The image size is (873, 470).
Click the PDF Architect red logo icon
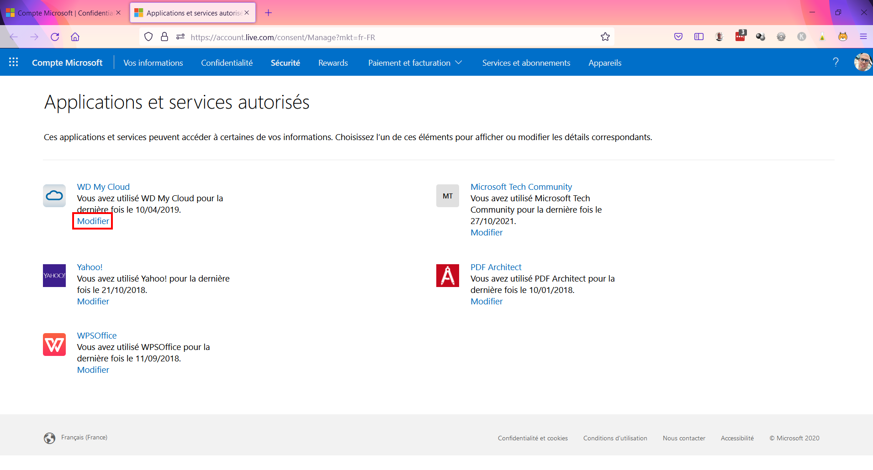[x=448, y=276]
